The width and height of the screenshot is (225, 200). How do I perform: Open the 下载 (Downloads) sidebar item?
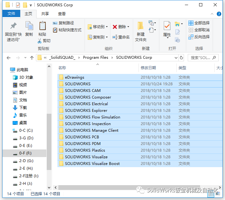(x=20, y=108)
